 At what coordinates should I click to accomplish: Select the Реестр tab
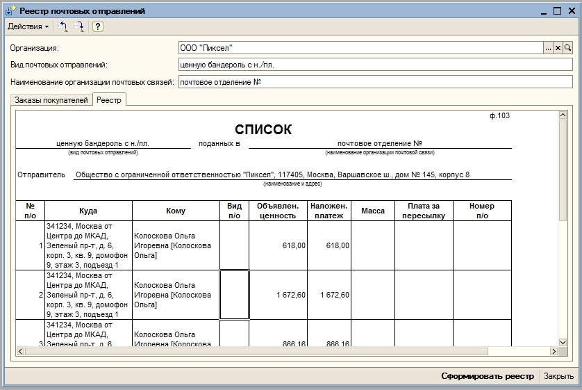point(109,100)
